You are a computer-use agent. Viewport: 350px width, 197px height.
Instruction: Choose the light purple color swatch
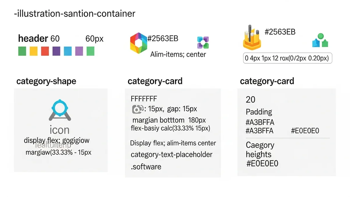(79, 51)
